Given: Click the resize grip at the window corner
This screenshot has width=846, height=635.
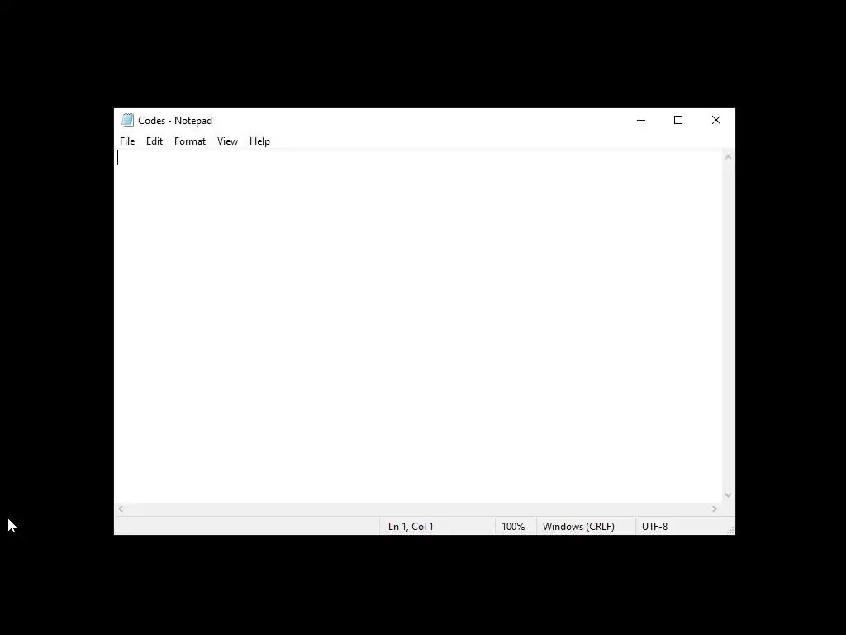Looking at the screenshot, I should click(730, 530).
